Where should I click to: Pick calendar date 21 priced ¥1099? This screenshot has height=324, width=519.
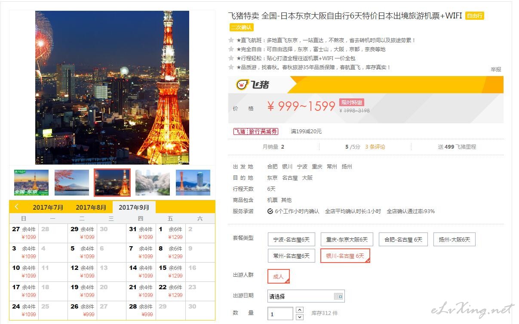click(x=141, y=291)
